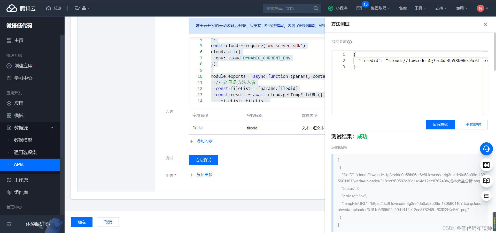Click the 字段标识 column header
This screenshot has width=496, height=233.
(x=255, y=115)
